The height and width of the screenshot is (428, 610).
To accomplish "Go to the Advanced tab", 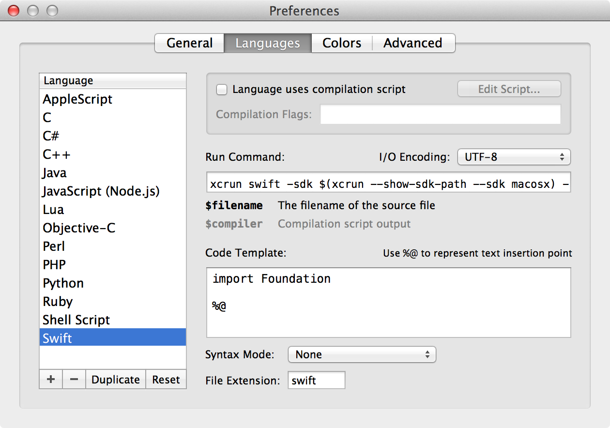I will pyautogui.click(x=412, y=43).
